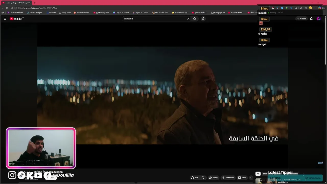This screenshot has height=184, width=327.
Task: Open 20 Twitch Stream bookmark
Action: (236, 13)
